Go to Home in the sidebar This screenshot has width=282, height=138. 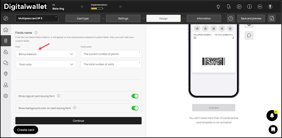6,30
